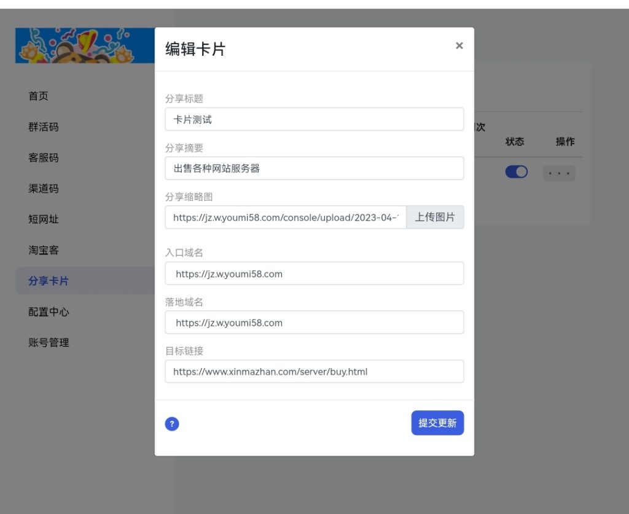Toggle the 状态 switch off
Image resolution: width=629 pixels, height=514 pixels.
[516, 172]
